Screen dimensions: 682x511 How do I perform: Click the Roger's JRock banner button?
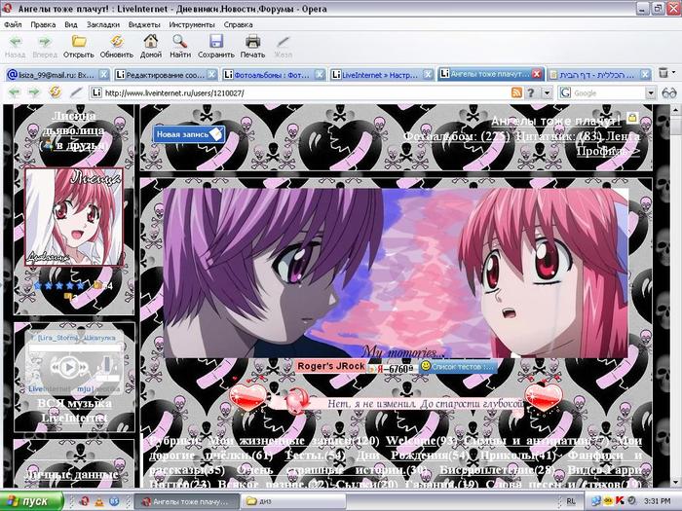pyautogui.click(x=330, y=366)
